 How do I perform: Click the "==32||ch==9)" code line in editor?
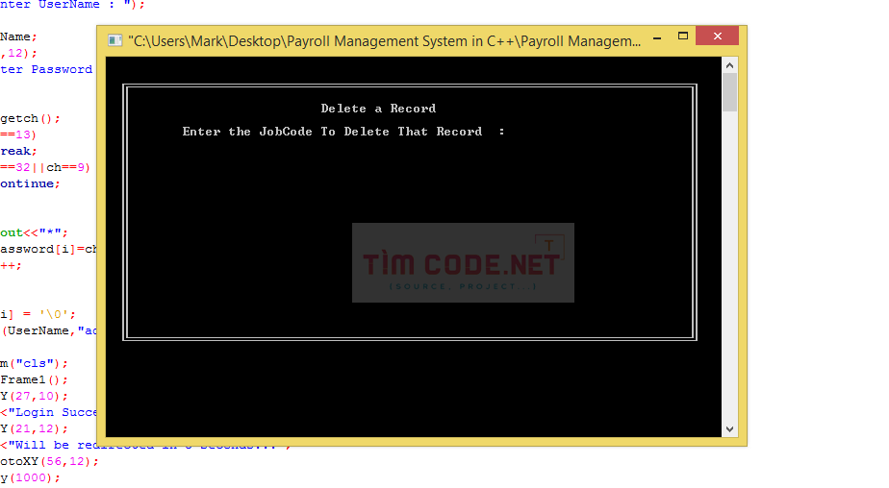point(45,167)
